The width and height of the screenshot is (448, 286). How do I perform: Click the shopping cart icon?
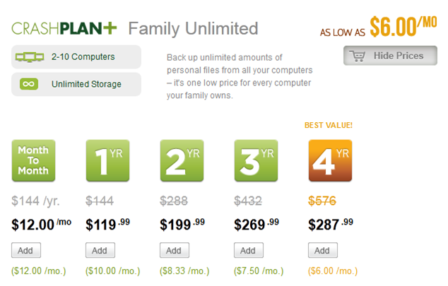click(358, 56)
